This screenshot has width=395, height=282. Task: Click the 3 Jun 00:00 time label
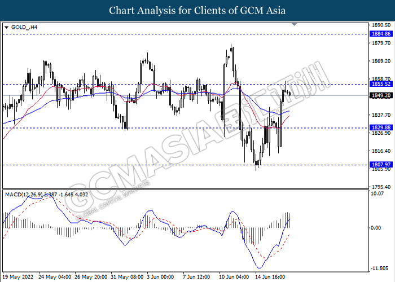(x=160, y=277)
